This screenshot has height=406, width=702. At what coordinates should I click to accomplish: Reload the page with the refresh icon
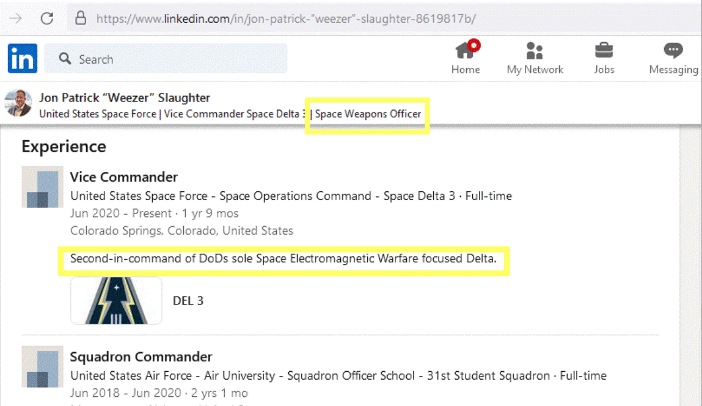47,18
